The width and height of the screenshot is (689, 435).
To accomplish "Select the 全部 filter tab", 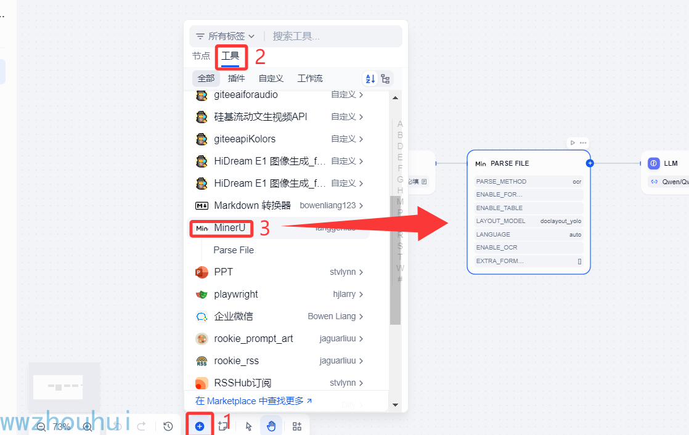I will pyautogui.click(x=206, y=79).
